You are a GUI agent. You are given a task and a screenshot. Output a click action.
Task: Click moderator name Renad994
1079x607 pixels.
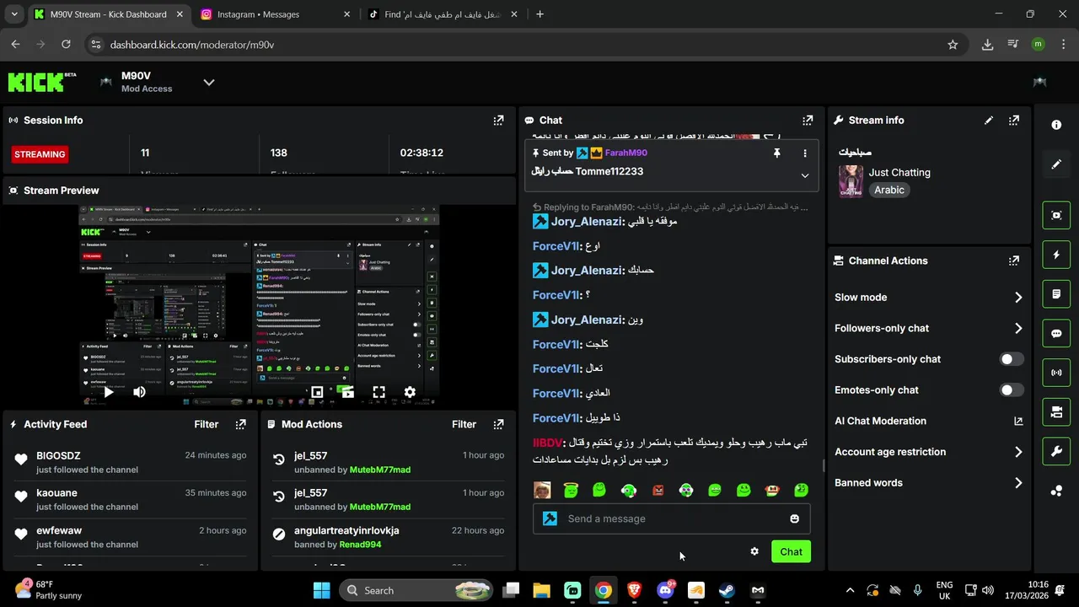pyautogui.click(x=360, y=545)
